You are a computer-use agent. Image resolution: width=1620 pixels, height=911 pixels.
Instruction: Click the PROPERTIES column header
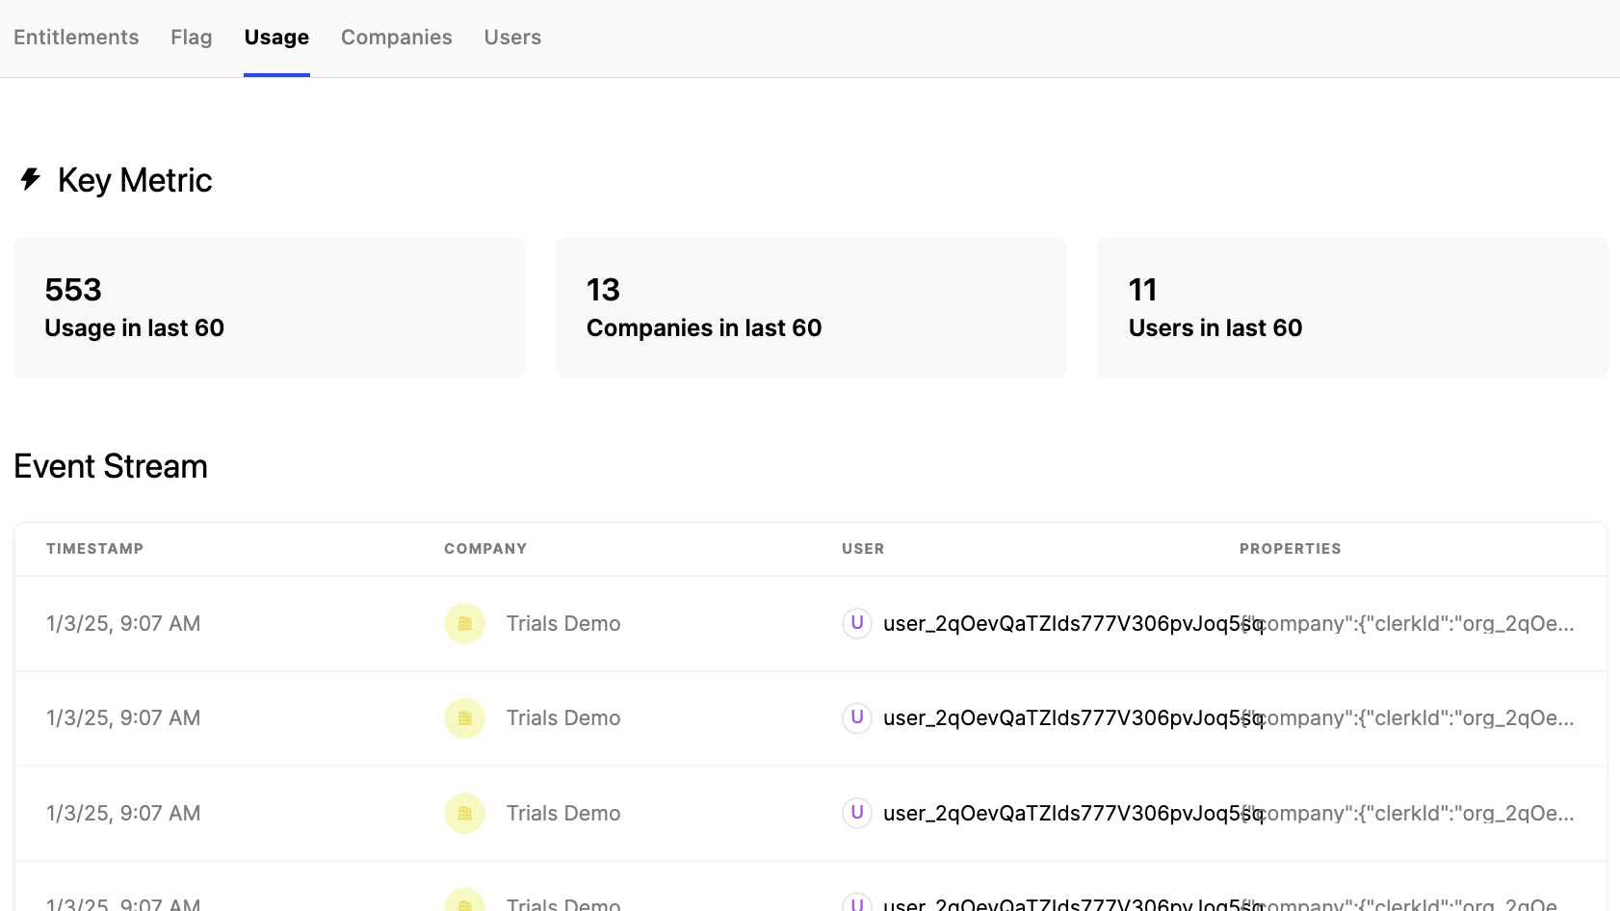pyautogui.click(x=1291, y=548)
